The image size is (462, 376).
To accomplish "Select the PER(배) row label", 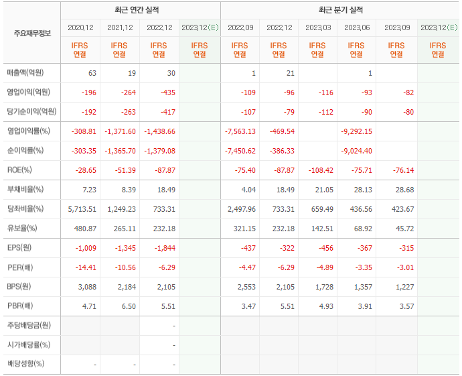I will pyautogui.click(x=20, y=267).
